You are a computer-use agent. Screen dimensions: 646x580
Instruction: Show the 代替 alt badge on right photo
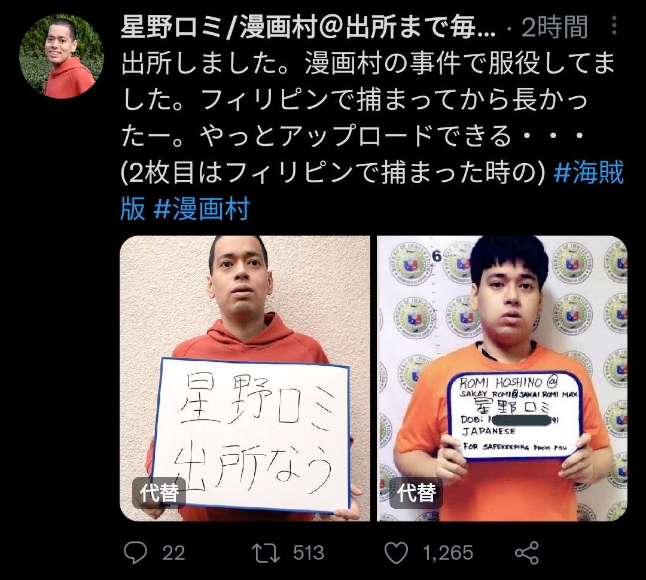pos(416,493)
